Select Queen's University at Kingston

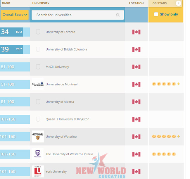[67, 119]
